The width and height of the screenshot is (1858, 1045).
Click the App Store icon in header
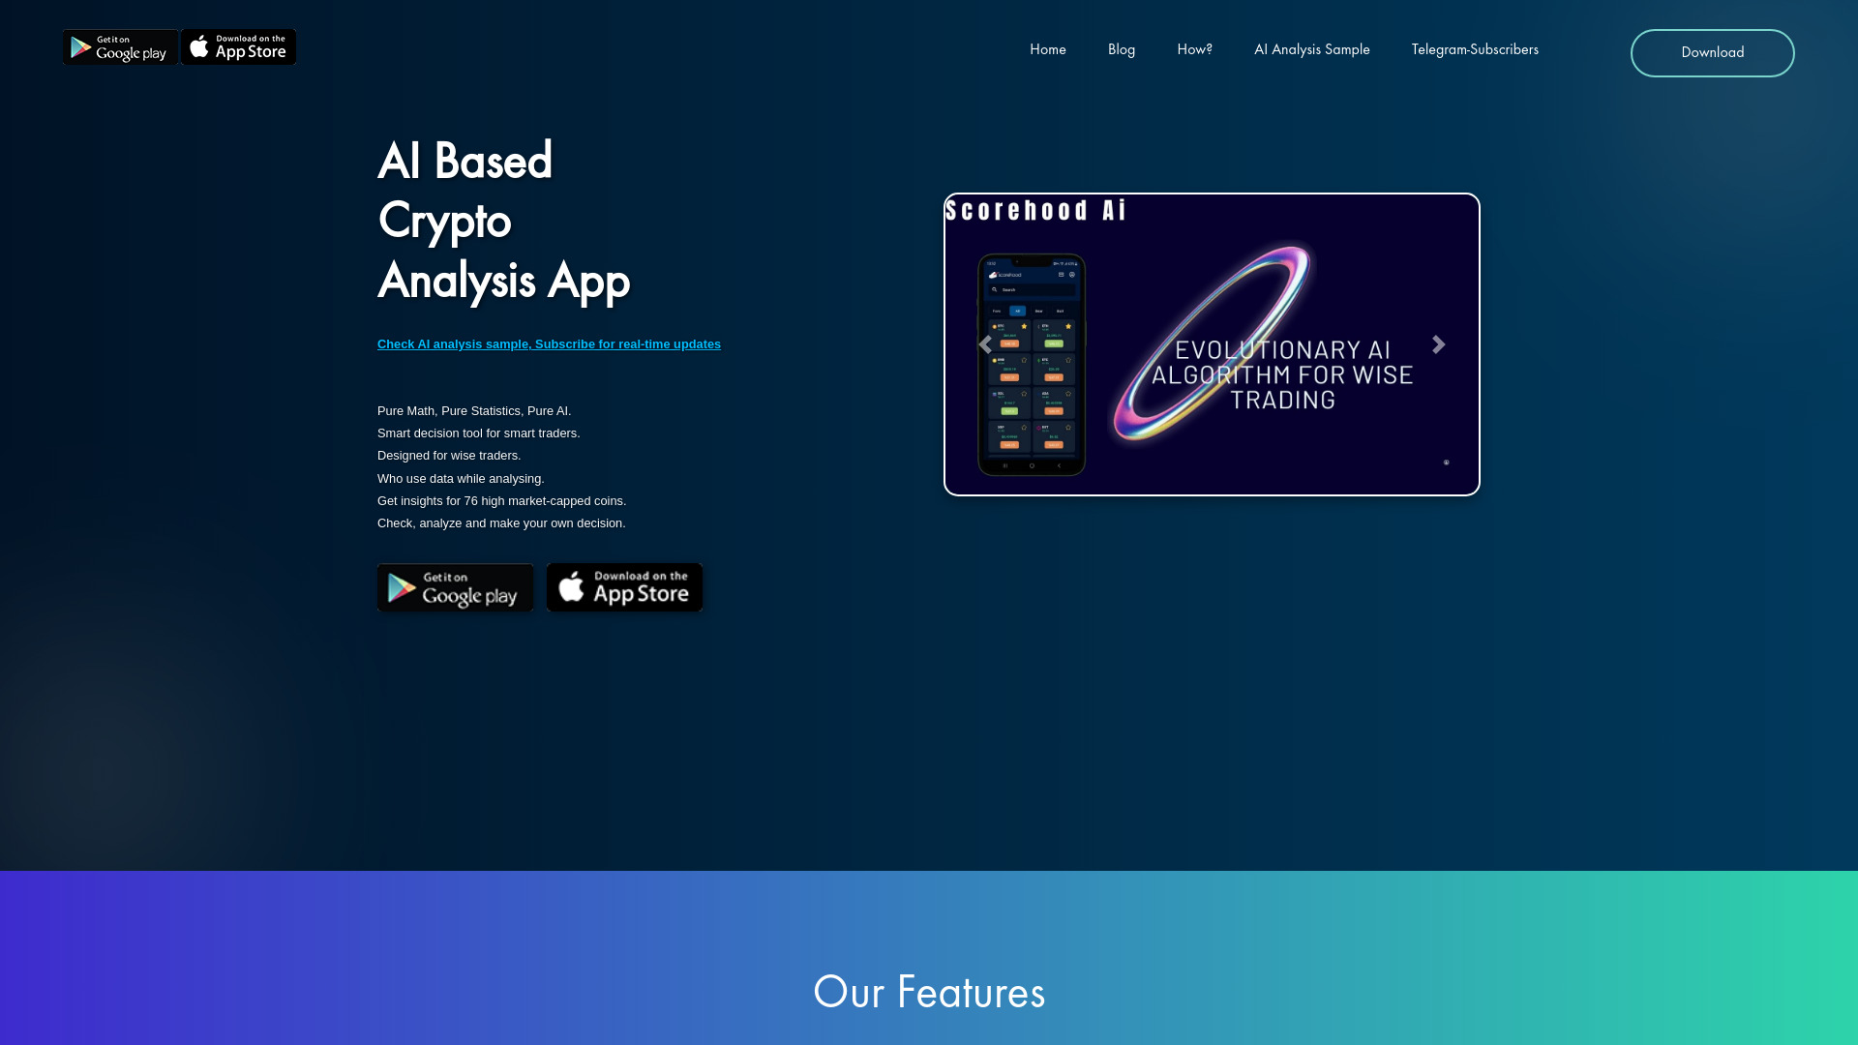[237, 45]
